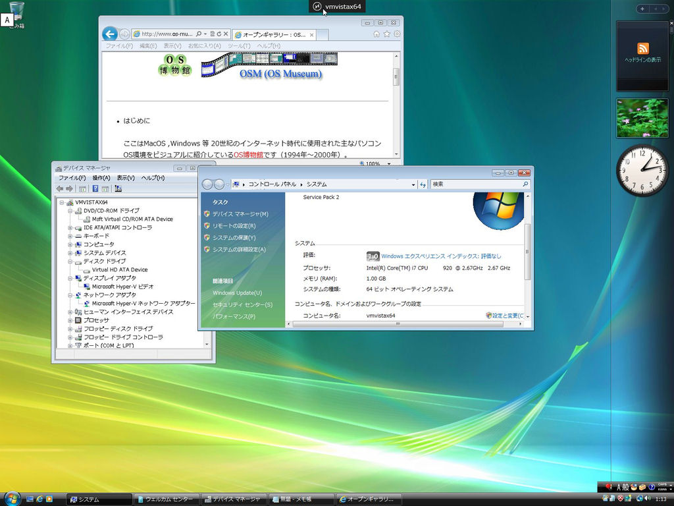Click システムの保護(Y) task link

pos(234,237)
